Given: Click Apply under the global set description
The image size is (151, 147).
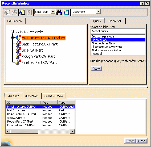Looking at the screenshot, I should coord(96,69).
